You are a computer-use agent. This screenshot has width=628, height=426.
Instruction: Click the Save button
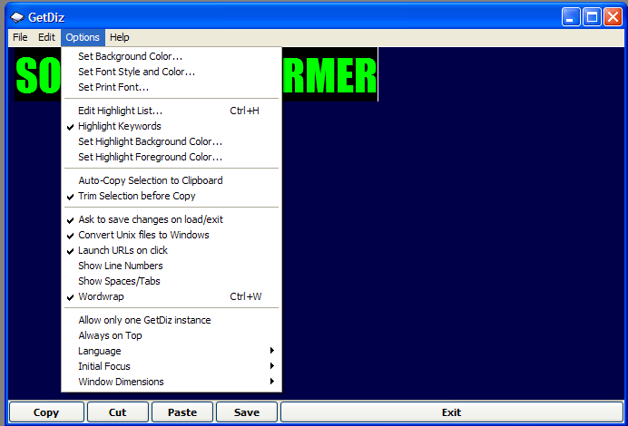point(246,412)
